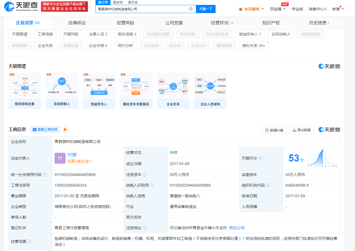Open 企业人员架构 diagram thumbnail
Image resolution: width=355 pixels, height=251 pixels.
click(210, 91)
